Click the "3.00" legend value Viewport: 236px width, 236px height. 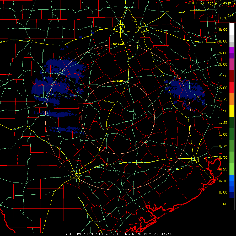click(223, 65)
